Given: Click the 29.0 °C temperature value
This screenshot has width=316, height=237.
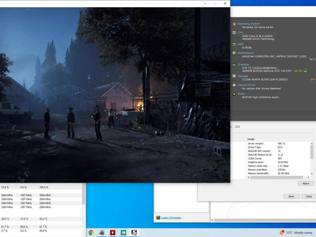Looking at the screenshot, I should (x=5, y=219).
